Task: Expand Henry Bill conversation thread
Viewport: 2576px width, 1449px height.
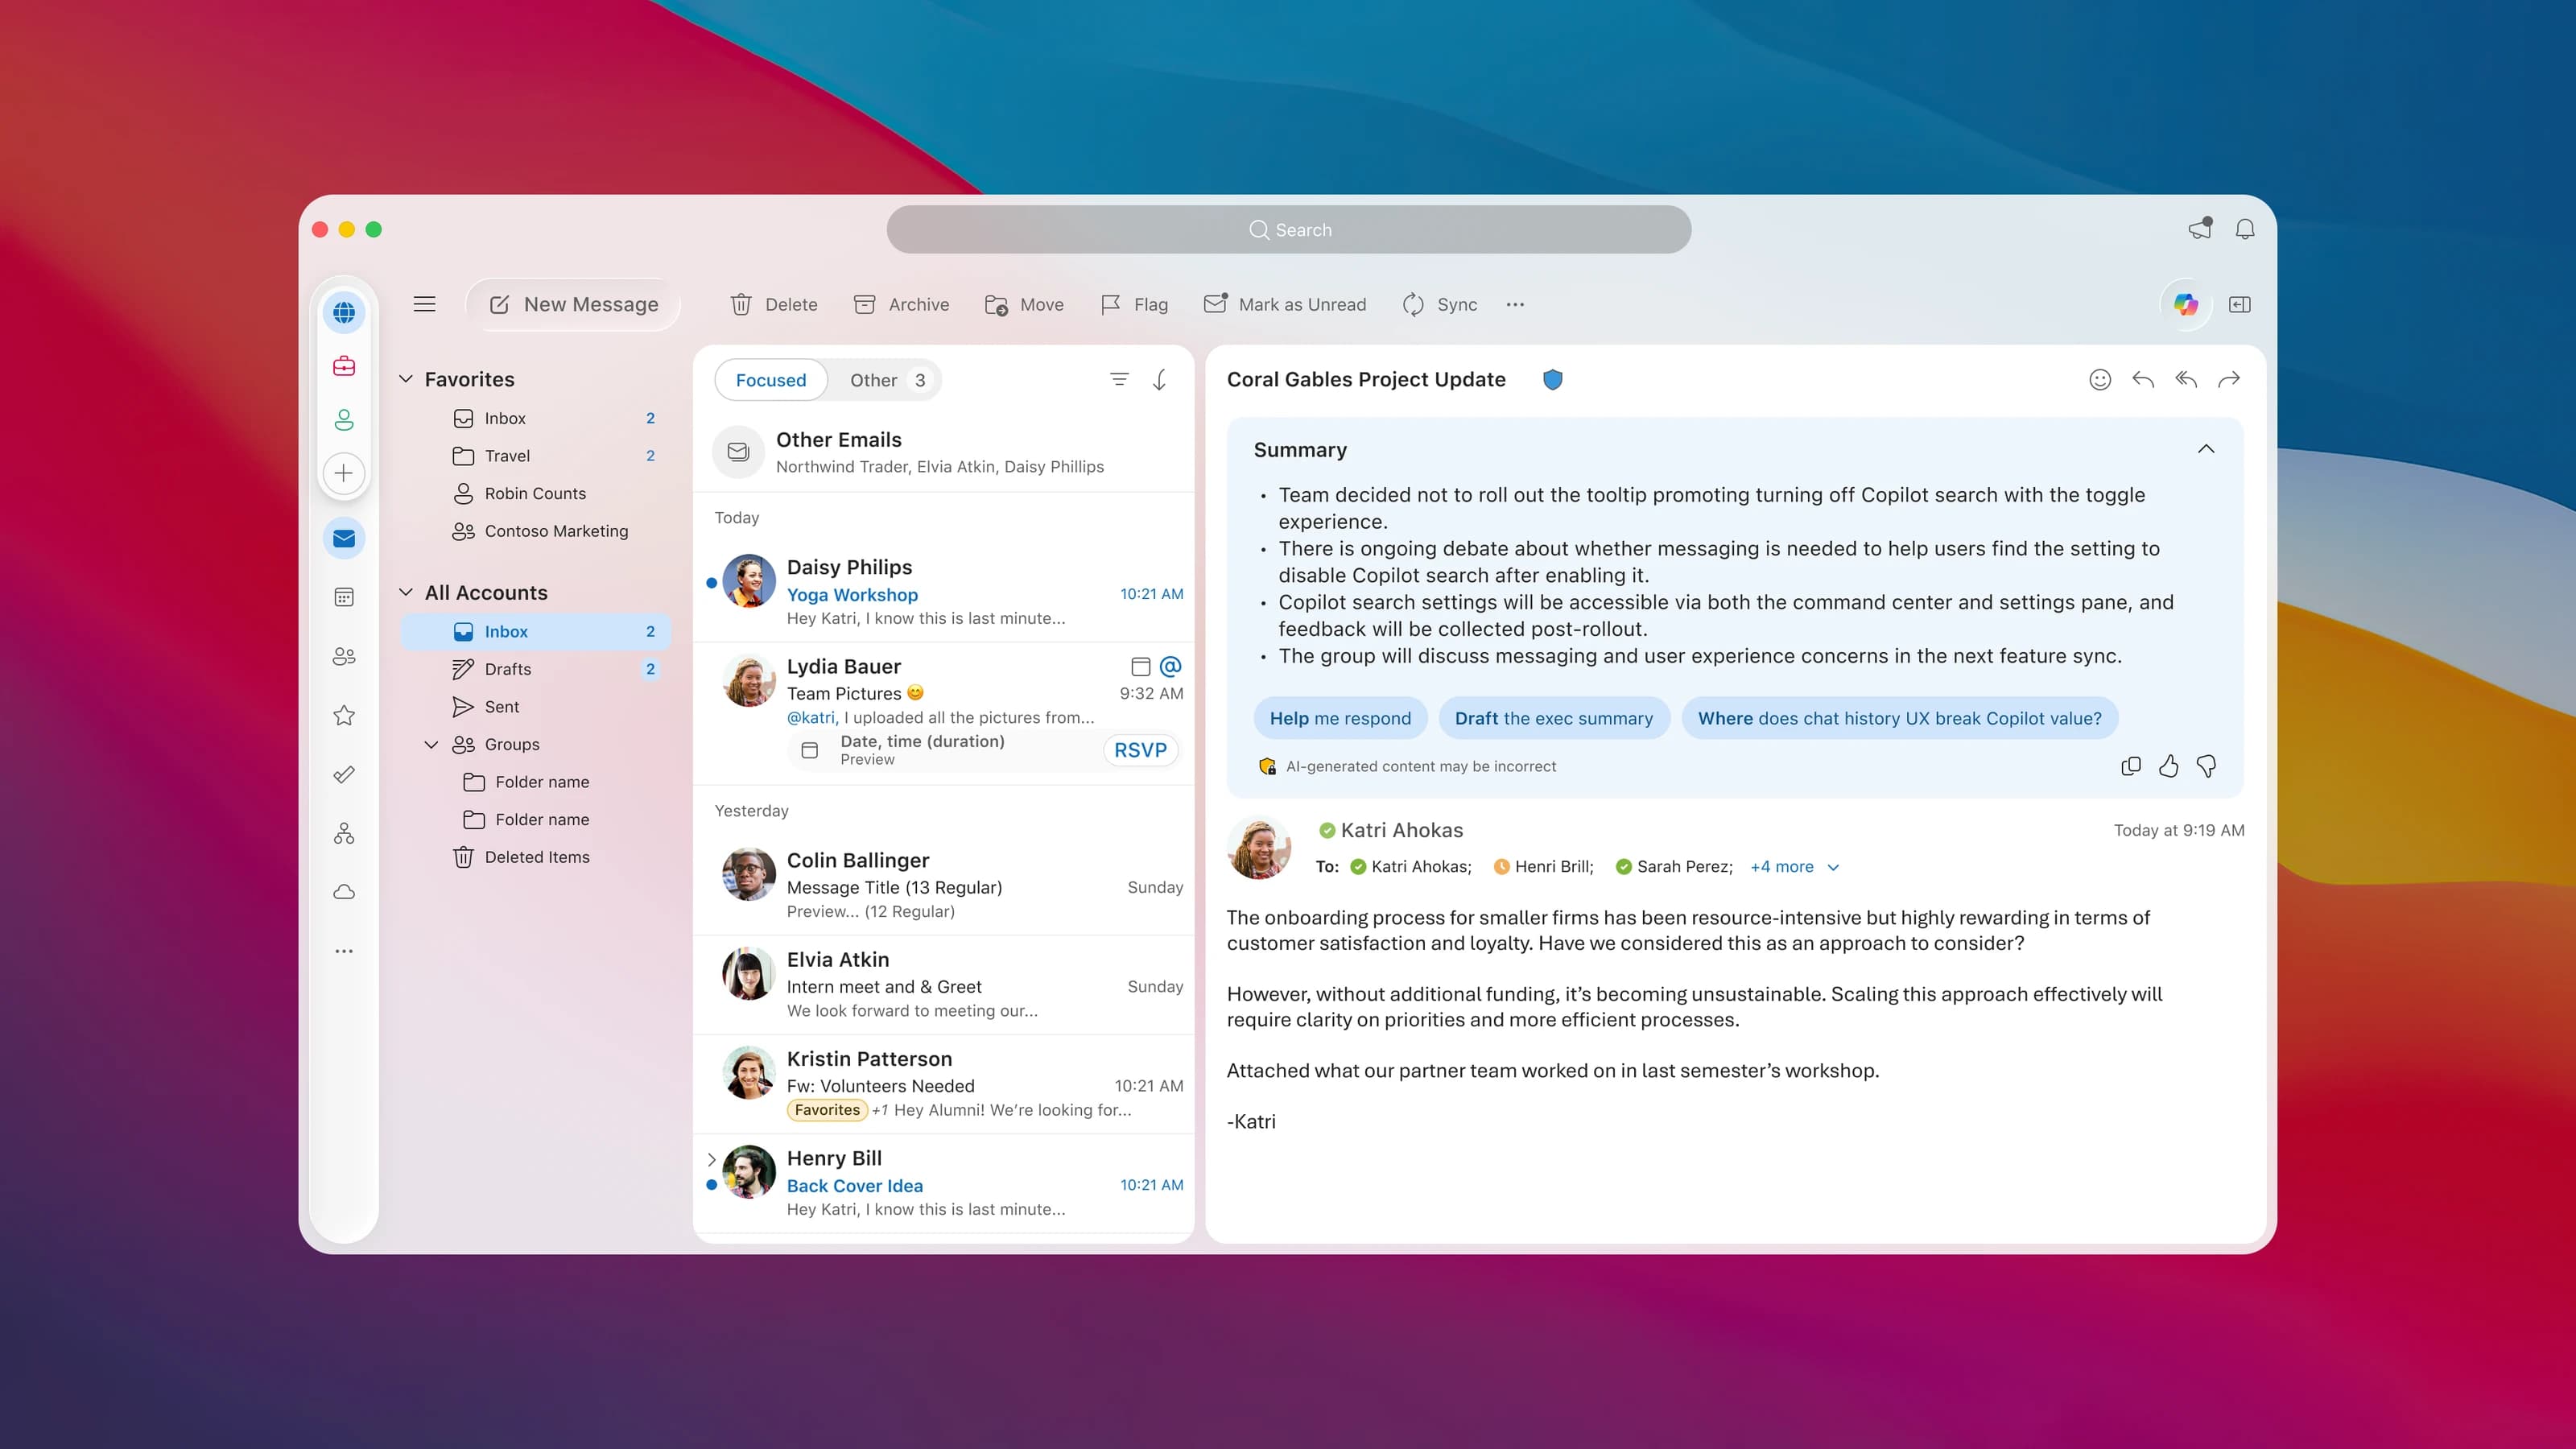Action: tap(711, 1160)
